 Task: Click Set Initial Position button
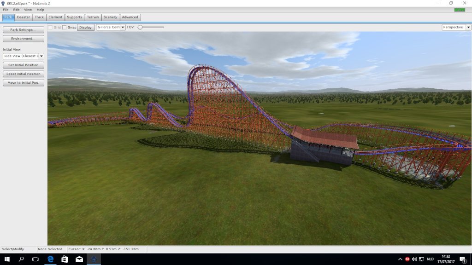pyautogui.click(x=24, y=65)
